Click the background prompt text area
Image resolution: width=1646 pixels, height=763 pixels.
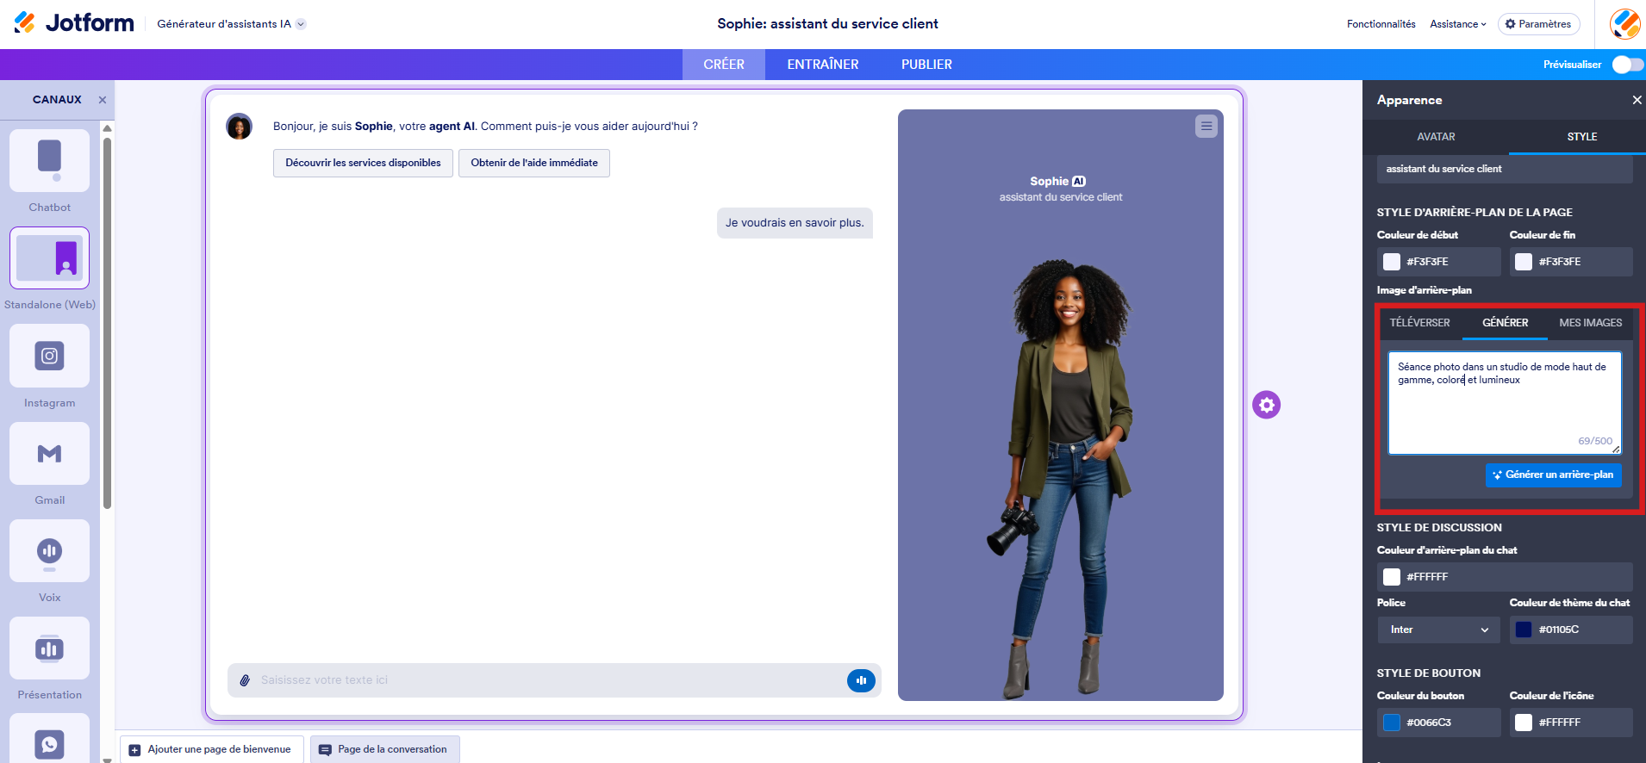point(1505,402)
